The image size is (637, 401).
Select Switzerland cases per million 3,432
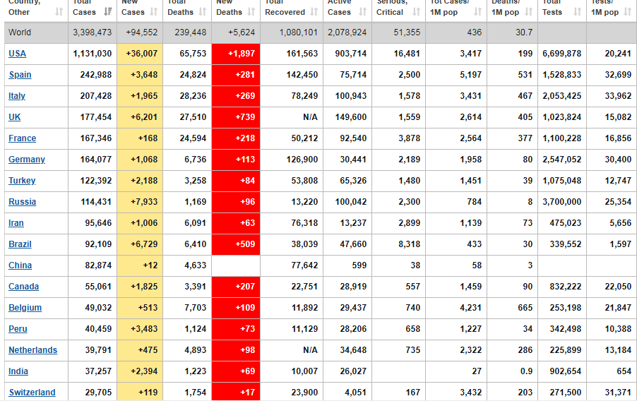point(471,392)
